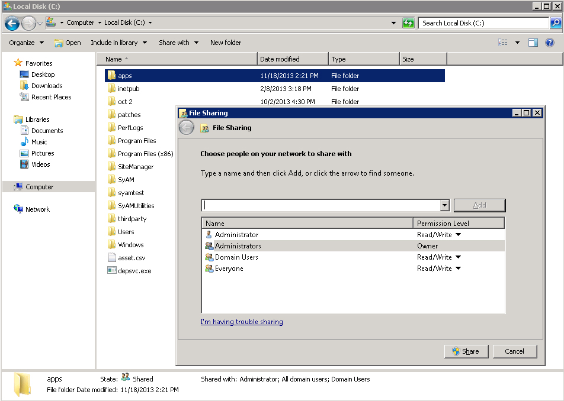The width and height of the screenshot is (564, 401).
Task: Open the Domain Users permission dropdown
Action: [458, 257]
